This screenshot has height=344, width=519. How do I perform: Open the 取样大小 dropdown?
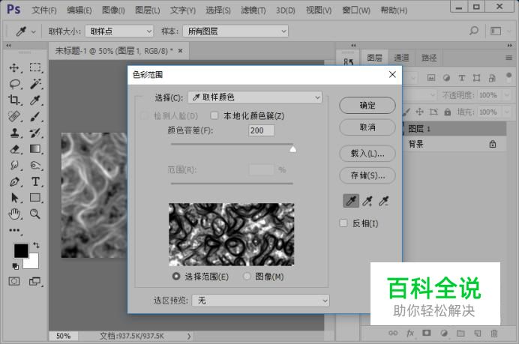[x=119, y=31]
